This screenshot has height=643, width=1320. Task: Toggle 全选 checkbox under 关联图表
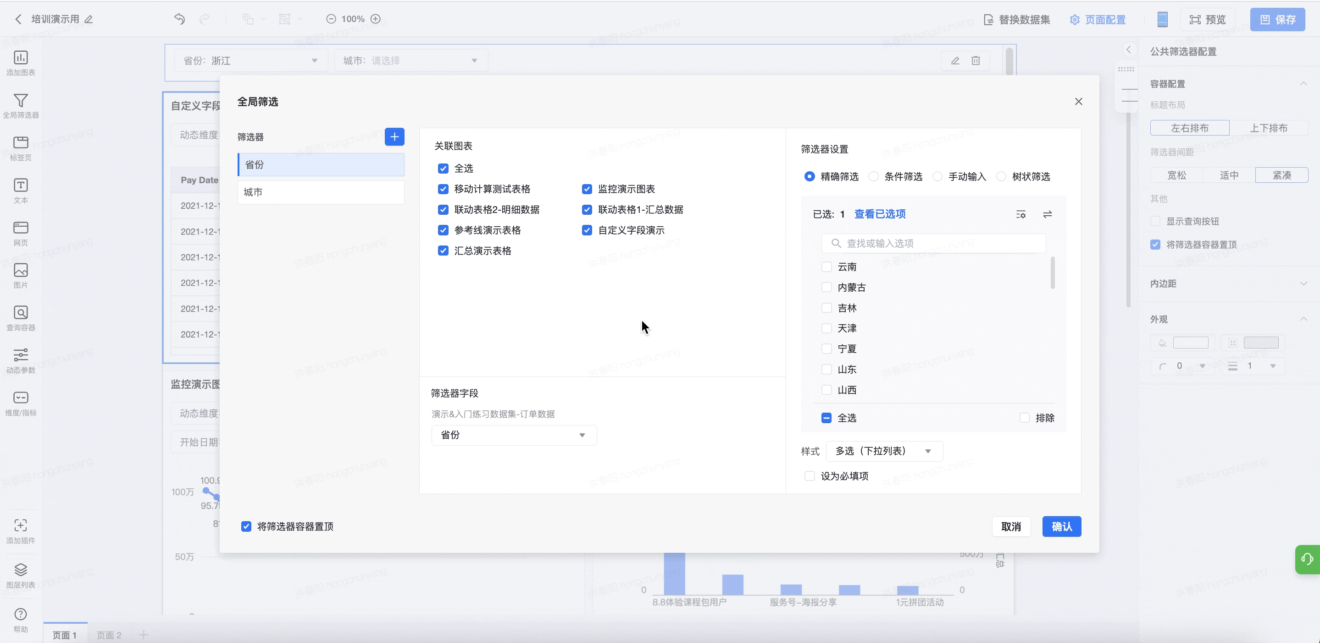point(443,168)
